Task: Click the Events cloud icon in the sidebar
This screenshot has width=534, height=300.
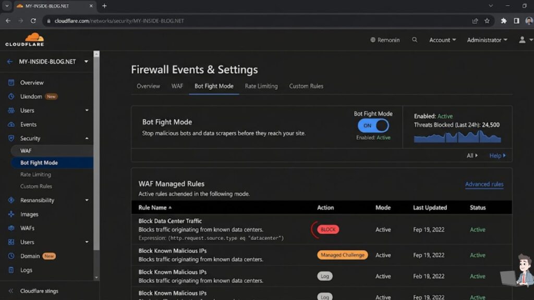Action: pos(11,124)
